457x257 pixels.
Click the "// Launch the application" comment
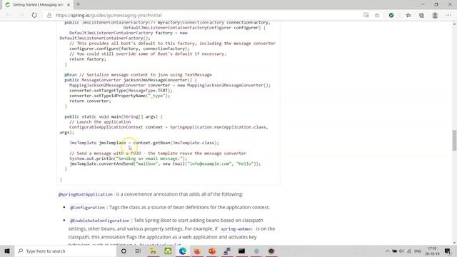click(x=100, y=122)
